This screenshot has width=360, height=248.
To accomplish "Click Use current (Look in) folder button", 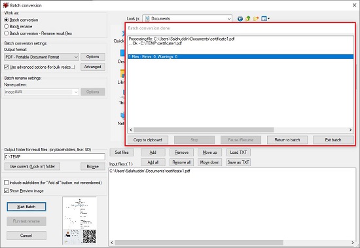I will pos(32,166).
